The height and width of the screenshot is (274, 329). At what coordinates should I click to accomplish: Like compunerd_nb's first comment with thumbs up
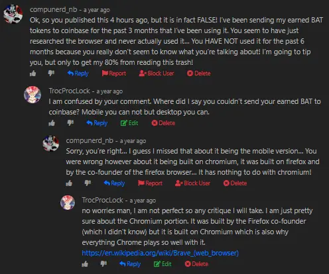click(33, 73)
